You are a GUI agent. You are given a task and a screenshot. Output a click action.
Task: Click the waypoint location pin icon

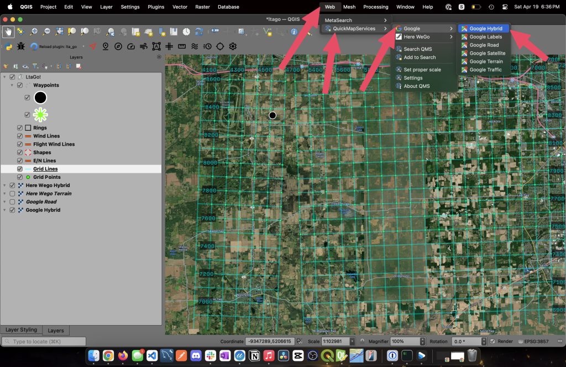tap(106, 46)
